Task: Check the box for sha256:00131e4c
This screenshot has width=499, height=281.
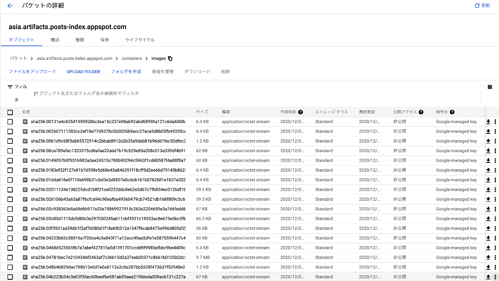Action: click(x=10, y=122)
